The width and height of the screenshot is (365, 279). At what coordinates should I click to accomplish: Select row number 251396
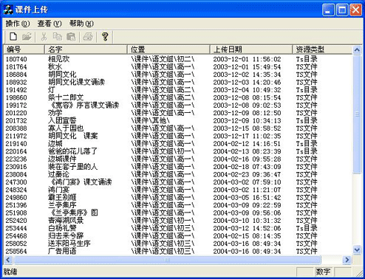tap(178, 205)
